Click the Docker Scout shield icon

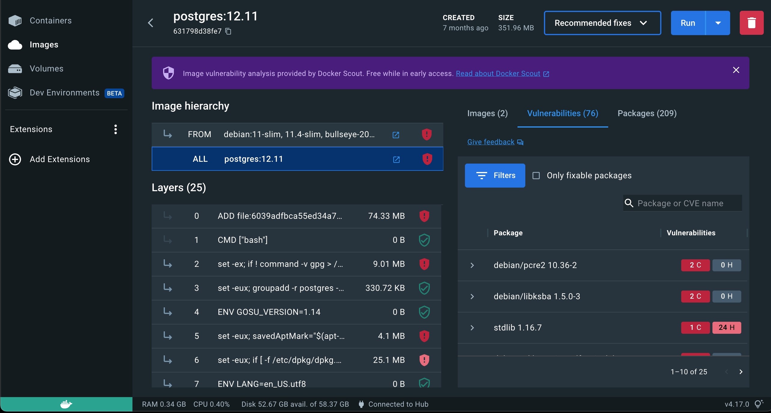pos(168,73)
